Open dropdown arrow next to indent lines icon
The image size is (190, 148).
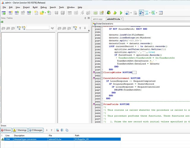(x=150, y=13)
